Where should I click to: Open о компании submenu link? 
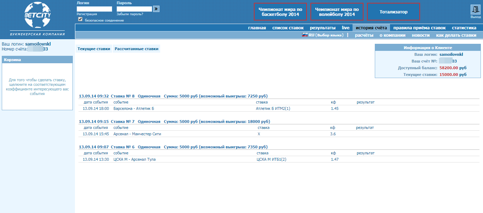[x=392, y=35]
